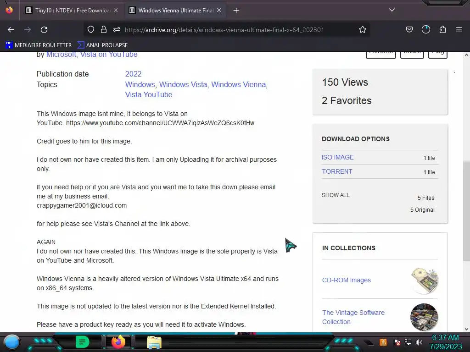Screen dimensions: 470x352
Task: Open the Extensions puzzle icon
Action: click(442, 29)
